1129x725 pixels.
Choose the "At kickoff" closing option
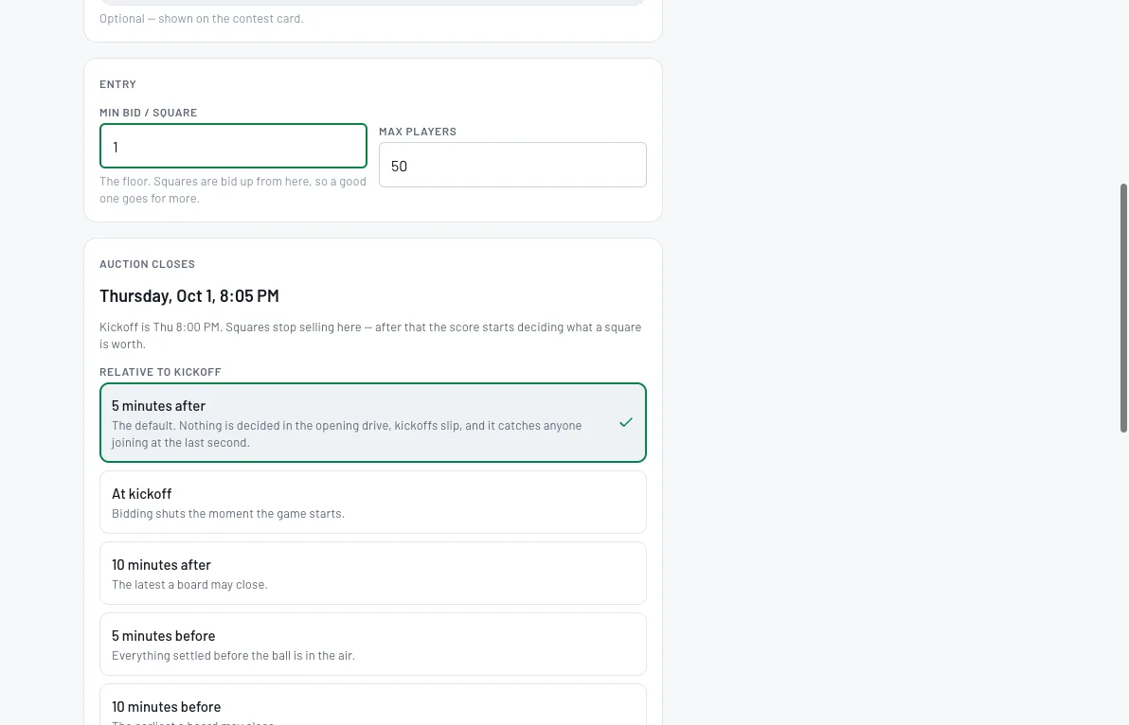coord(373,502)
